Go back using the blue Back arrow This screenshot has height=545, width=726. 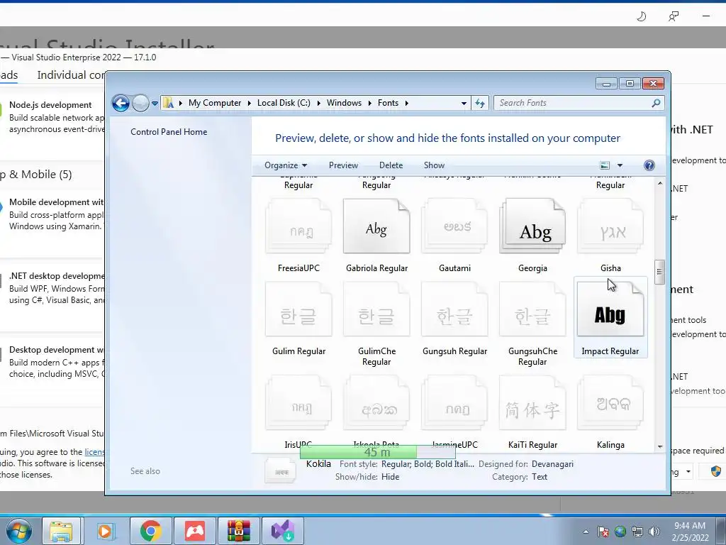[x=121, y=103]
